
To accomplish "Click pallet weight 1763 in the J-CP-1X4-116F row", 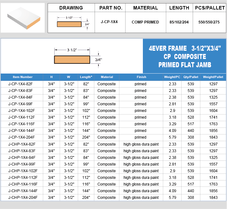I will pyautogui.click(x=213, y=124).
